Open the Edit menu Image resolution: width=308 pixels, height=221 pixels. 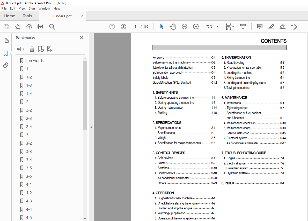click(x=13, y=9)
